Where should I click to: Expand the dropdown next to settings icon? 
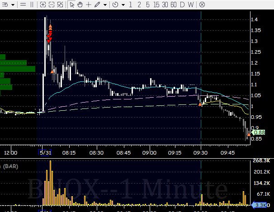(x=13, y=5)
